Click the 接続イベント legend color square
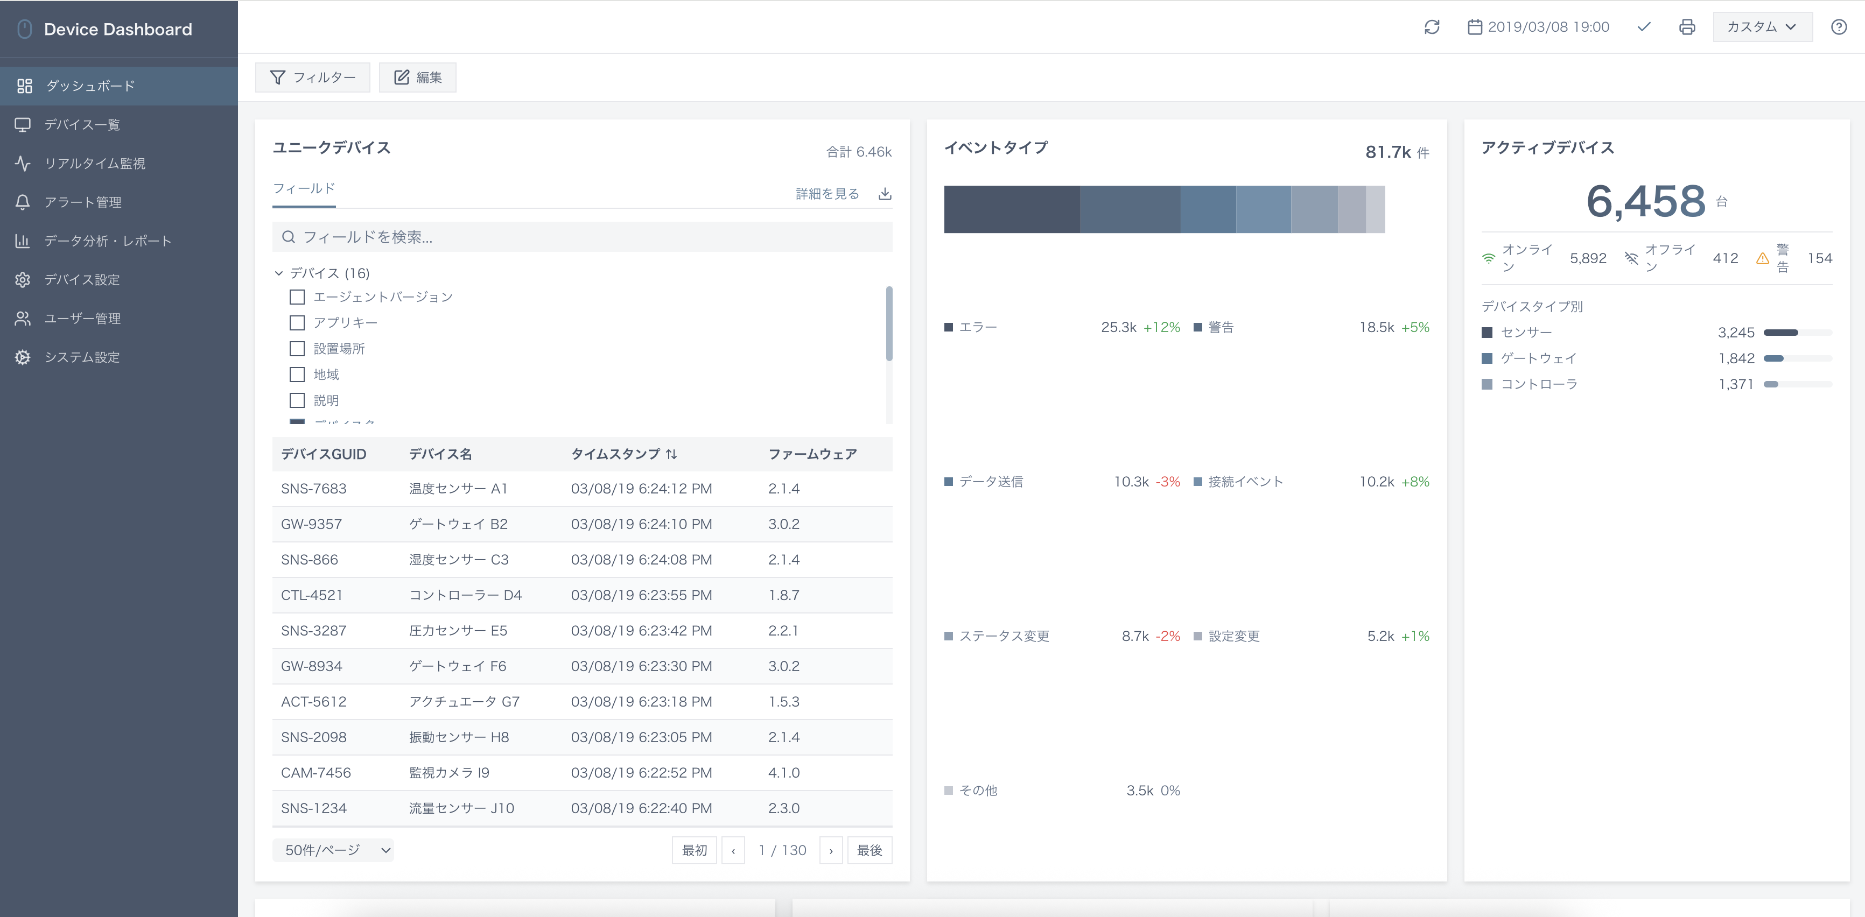1865x917 pixels. coord(1197,481)
